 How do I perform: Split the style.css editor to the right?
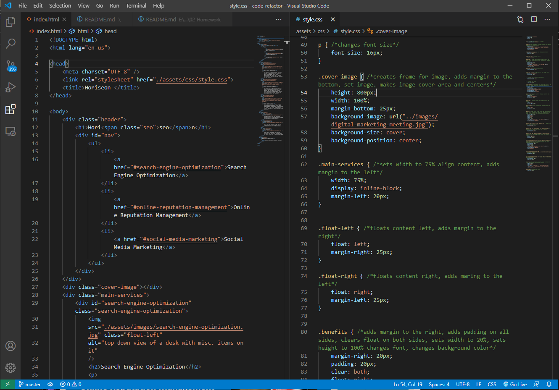pyautogui.click(x=534, y=19)
